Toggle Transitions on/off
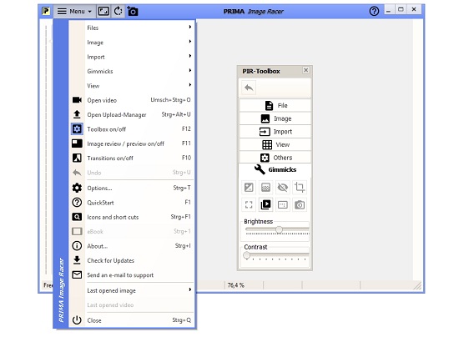The image size is (459, 337). click(132, 158)
